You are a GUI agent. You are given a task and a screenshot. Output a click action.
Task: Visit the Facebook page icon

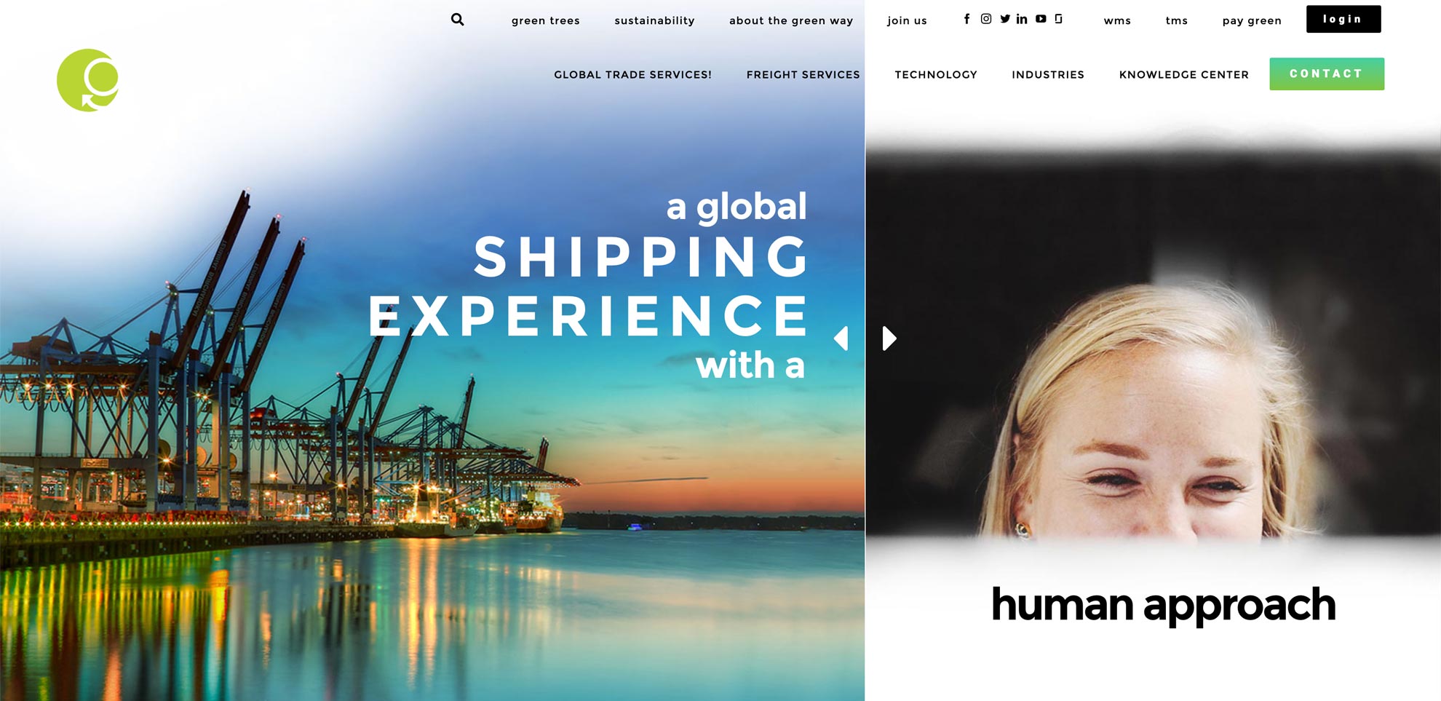coord(966,19)
